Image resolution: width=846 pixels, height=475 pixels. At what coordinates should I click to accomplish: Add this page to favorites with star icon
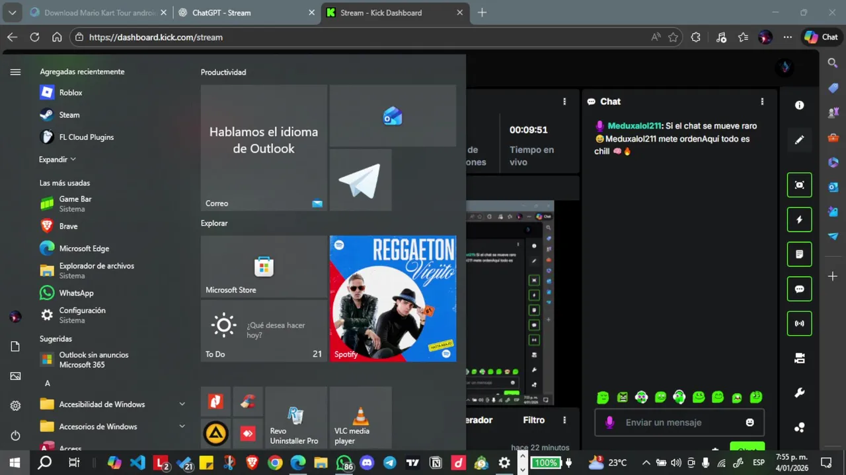pyautogui.click(x=673, y=37)
